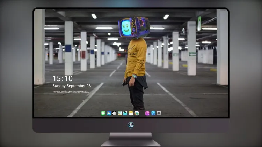Click the small tagline text under the date
The width and height of the screenshot is (262, 147).
point(71,92)
